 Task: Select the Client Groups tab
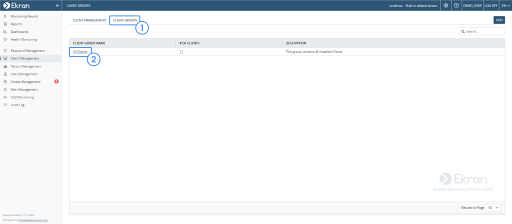click(125, 20)
